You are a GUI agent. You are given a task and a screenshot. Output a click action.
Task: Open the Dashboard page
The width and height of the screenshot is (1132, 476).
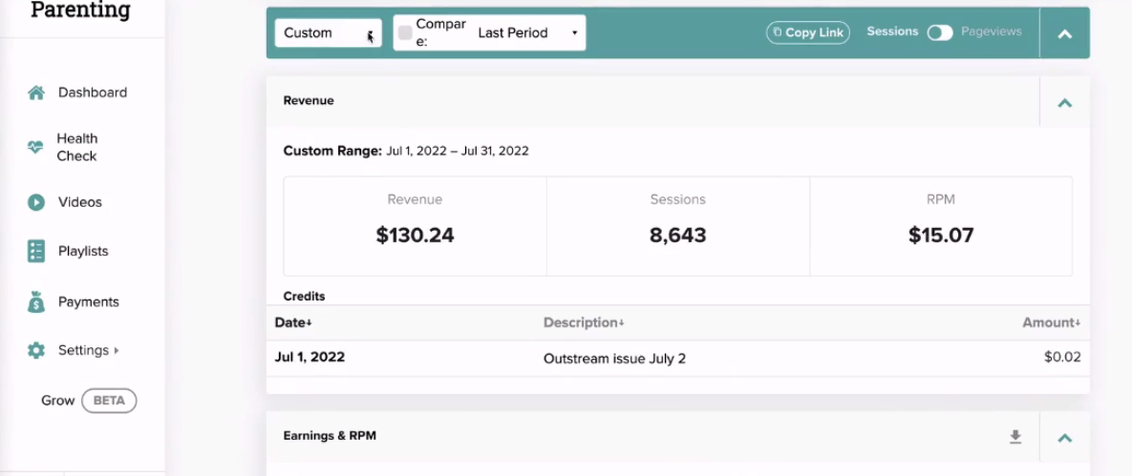93,93
